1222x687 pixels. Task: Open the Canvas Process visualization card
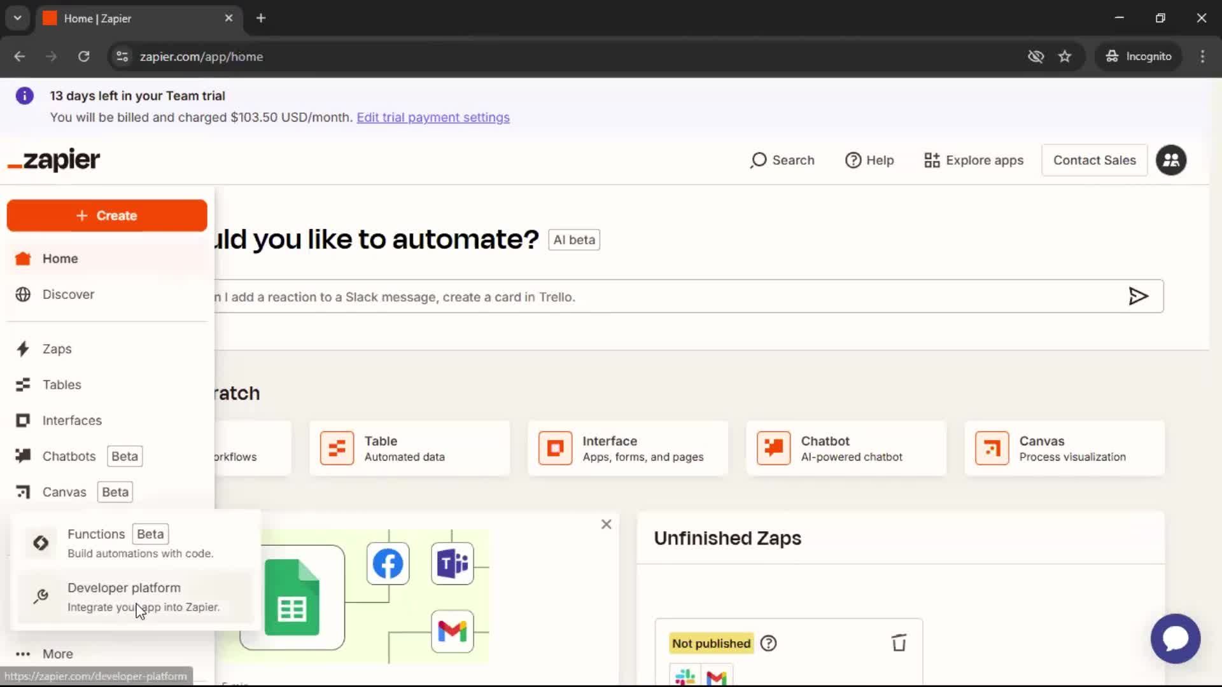pos(1064,448)
